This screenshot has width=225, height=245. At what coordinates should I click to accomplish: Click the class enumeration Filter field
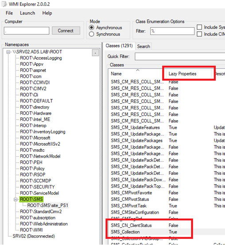[172, 31]
